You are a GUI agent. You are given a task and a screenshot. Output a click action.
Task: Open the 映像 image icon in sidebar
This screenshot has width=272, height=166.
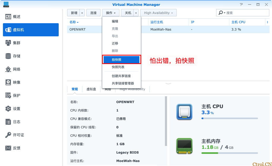(x=8, y=82)
